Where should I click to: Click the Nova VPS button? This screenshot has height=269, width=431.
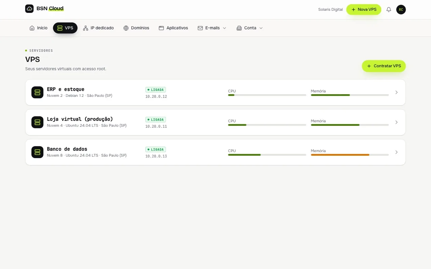pos(364,9)
